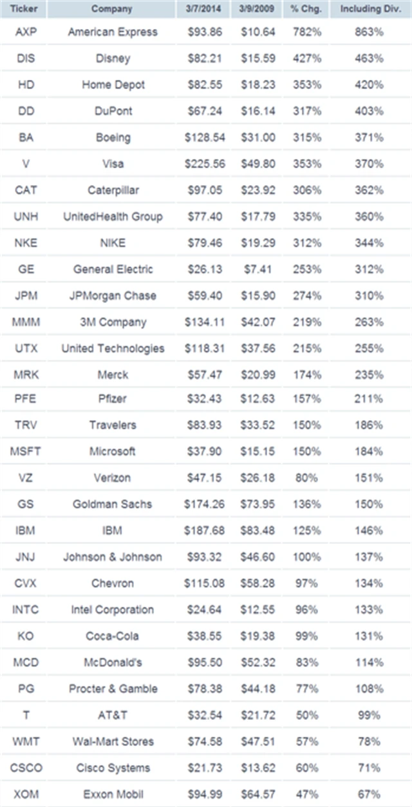Click the 3/9/2009 column header
Image resolution: width=412 pixels, height=807 pixels.
click(257, 9)
